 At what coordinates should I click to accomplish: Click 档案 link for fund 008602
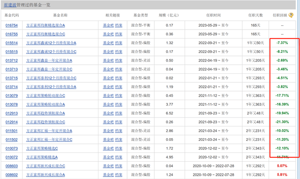click(x=119, y=175)
